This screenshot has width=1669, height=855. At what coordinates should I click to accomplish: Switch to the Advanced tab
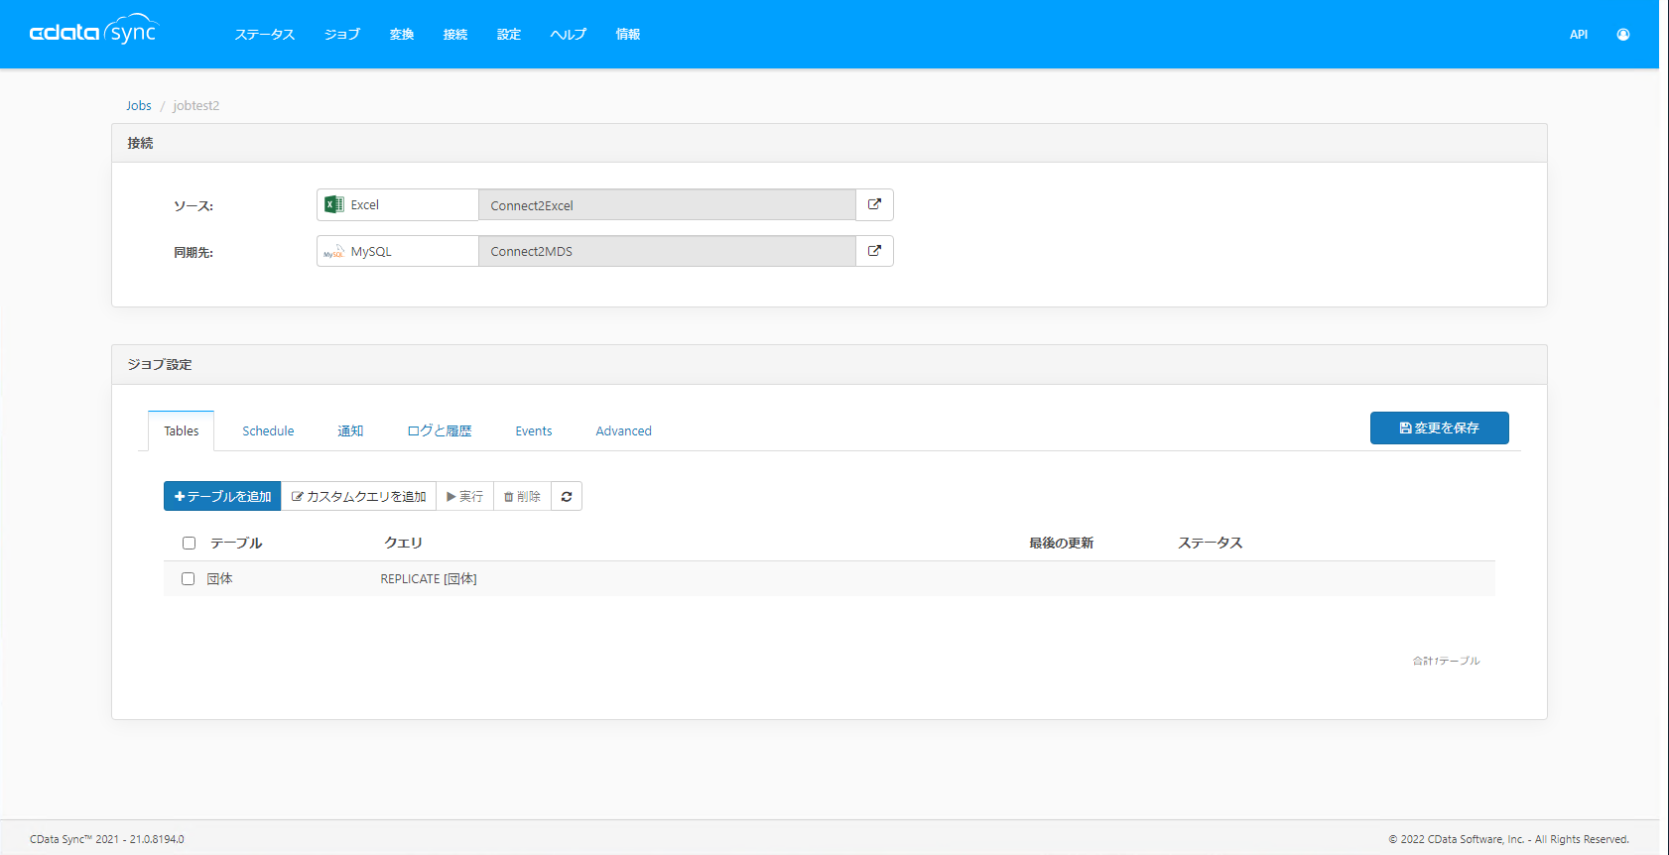click(624, 431)
